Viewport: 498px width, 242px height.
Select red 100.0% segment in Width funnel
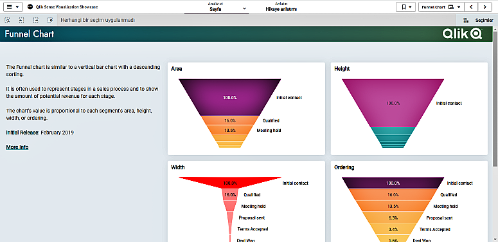[230, 183]
